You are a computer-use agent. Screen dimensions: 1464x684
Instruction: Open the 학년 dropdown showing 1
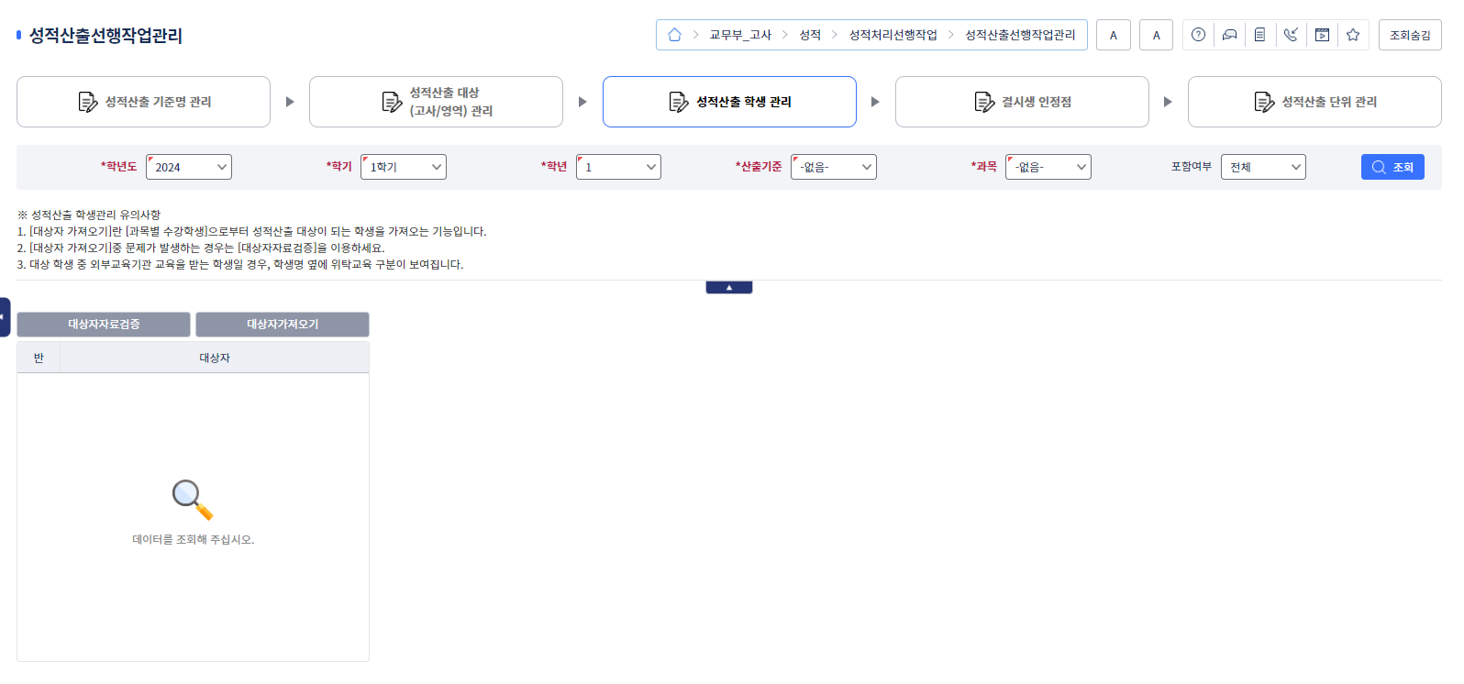pyautogui.click(x=618, y=167)
